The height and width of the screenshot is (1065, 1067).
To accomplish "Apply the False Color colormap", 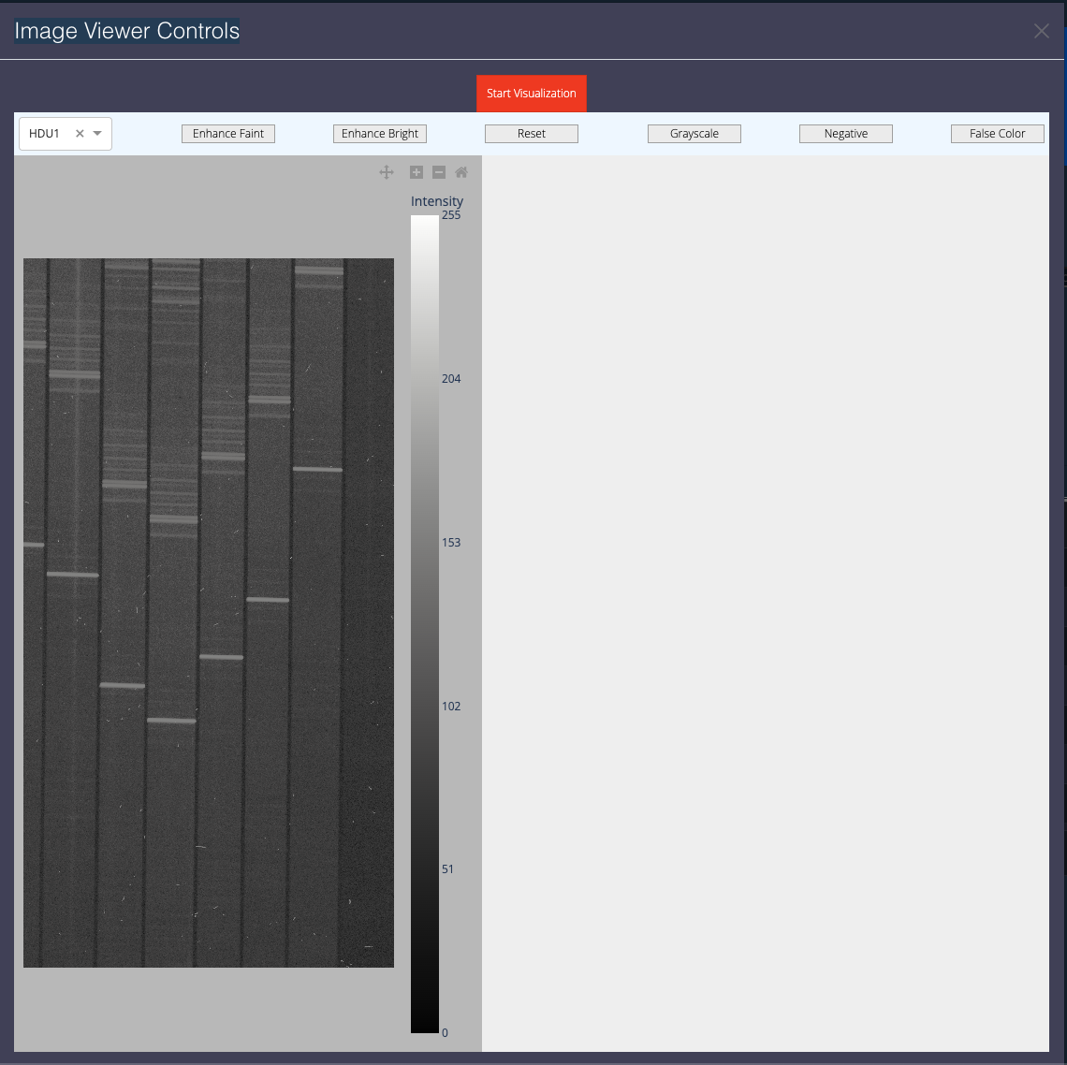I will pyautogui.click(x=998, y=134).
